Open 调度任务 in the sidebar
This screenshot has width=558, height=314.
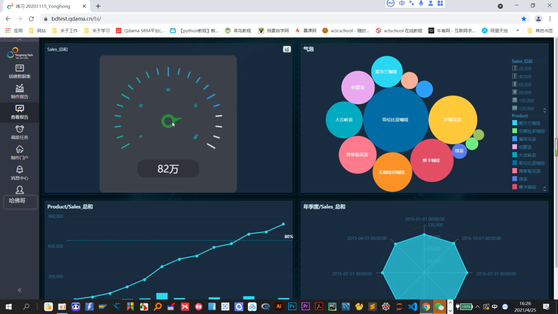20,133
